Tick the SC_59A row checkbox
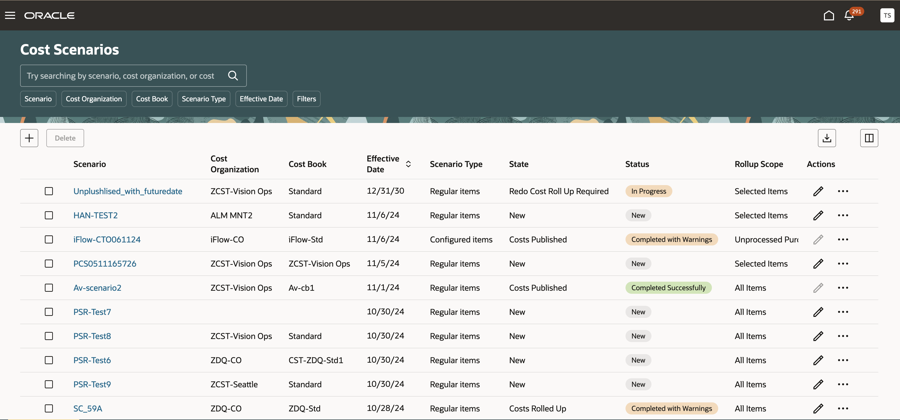 [x=49, y=408]
